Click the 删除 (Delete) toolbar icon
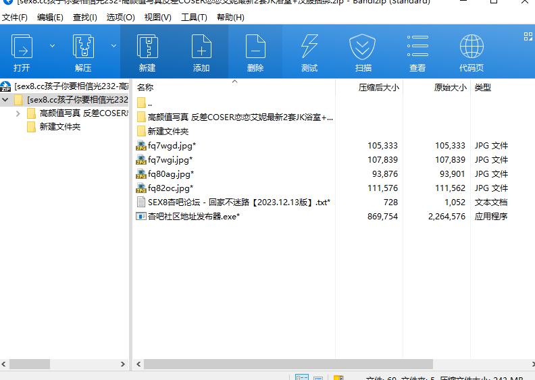The width and height of the screenshot is (535, 380). coord(255,47)
